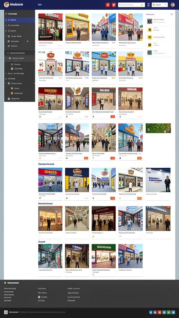Open the white wall thumbnail with standing person
The image size is (179, 318).
coord(158,180)
